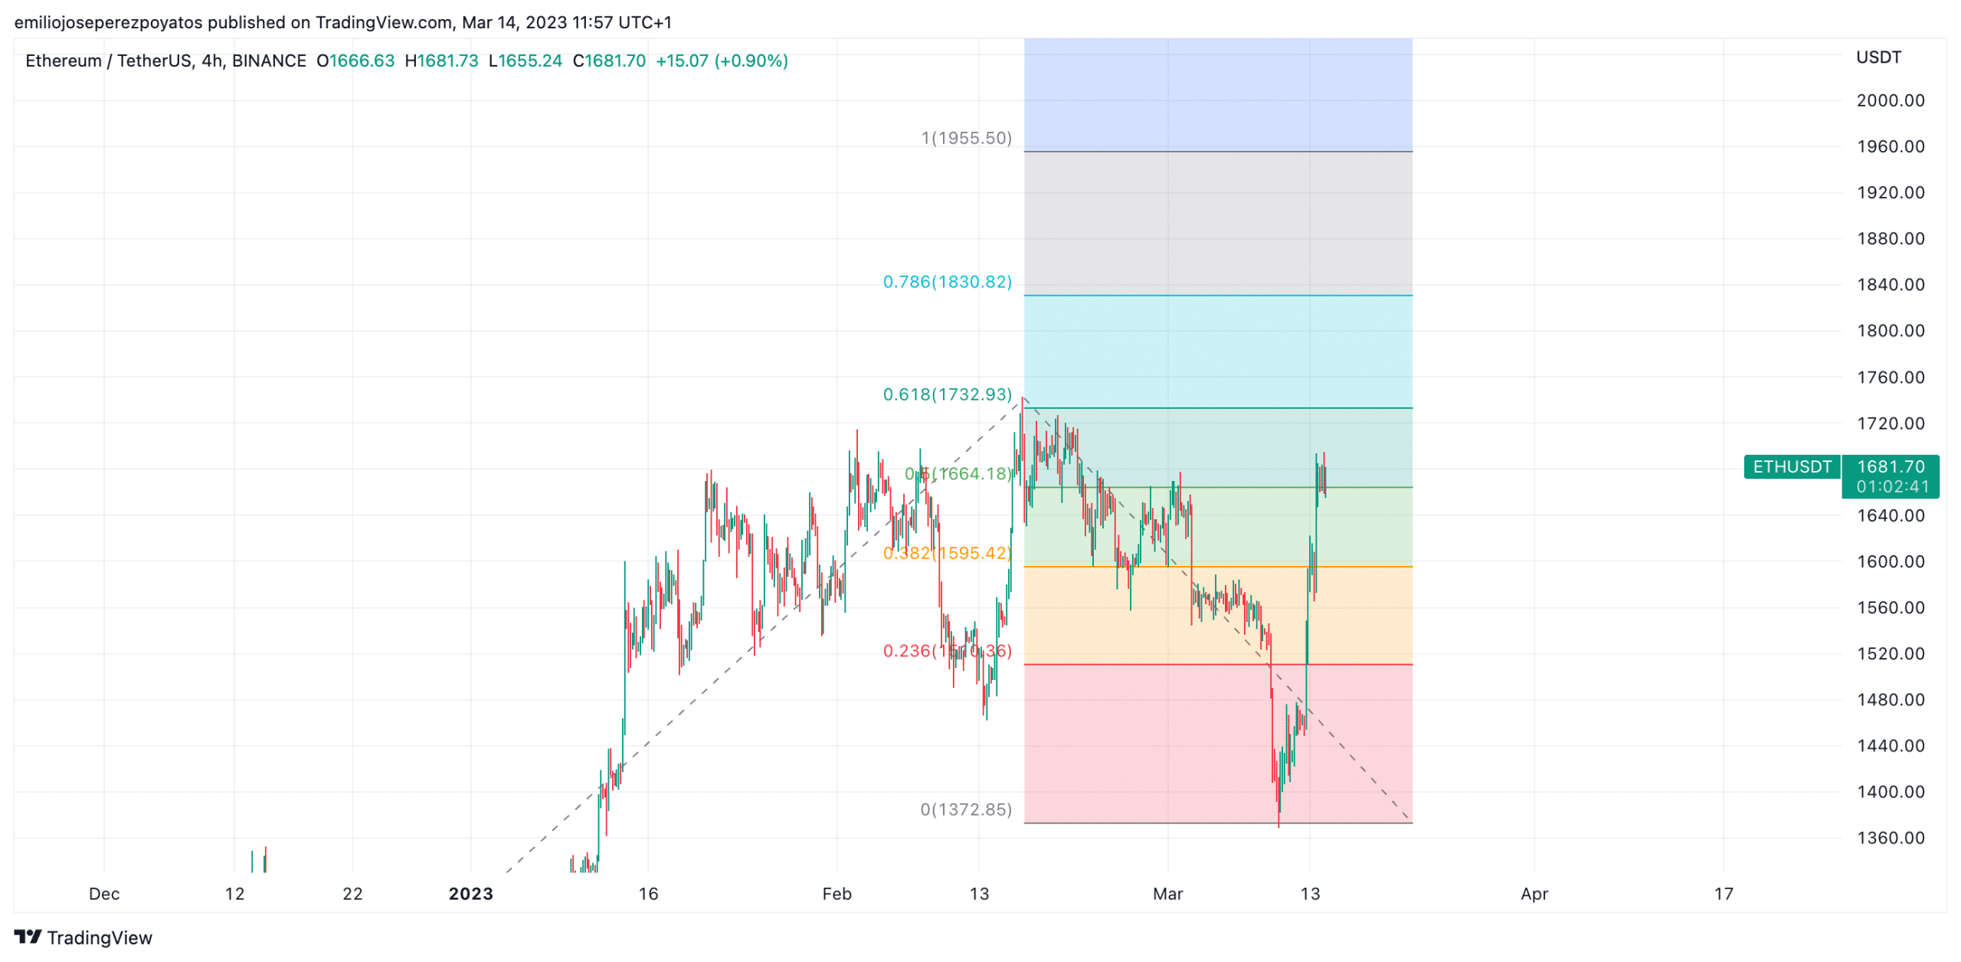Click the 2023 label on time axis
1961x962 pixels.
tap(470, 894)
